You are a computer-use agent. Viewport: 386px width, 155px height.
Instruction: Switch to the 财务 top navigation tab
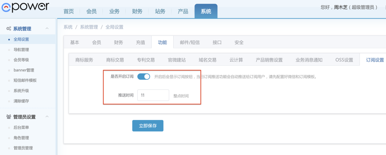(x=137, y=11)
